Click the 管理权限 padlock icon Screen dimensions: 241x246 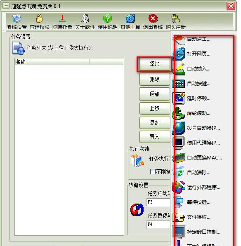click(x=40, y=19)
